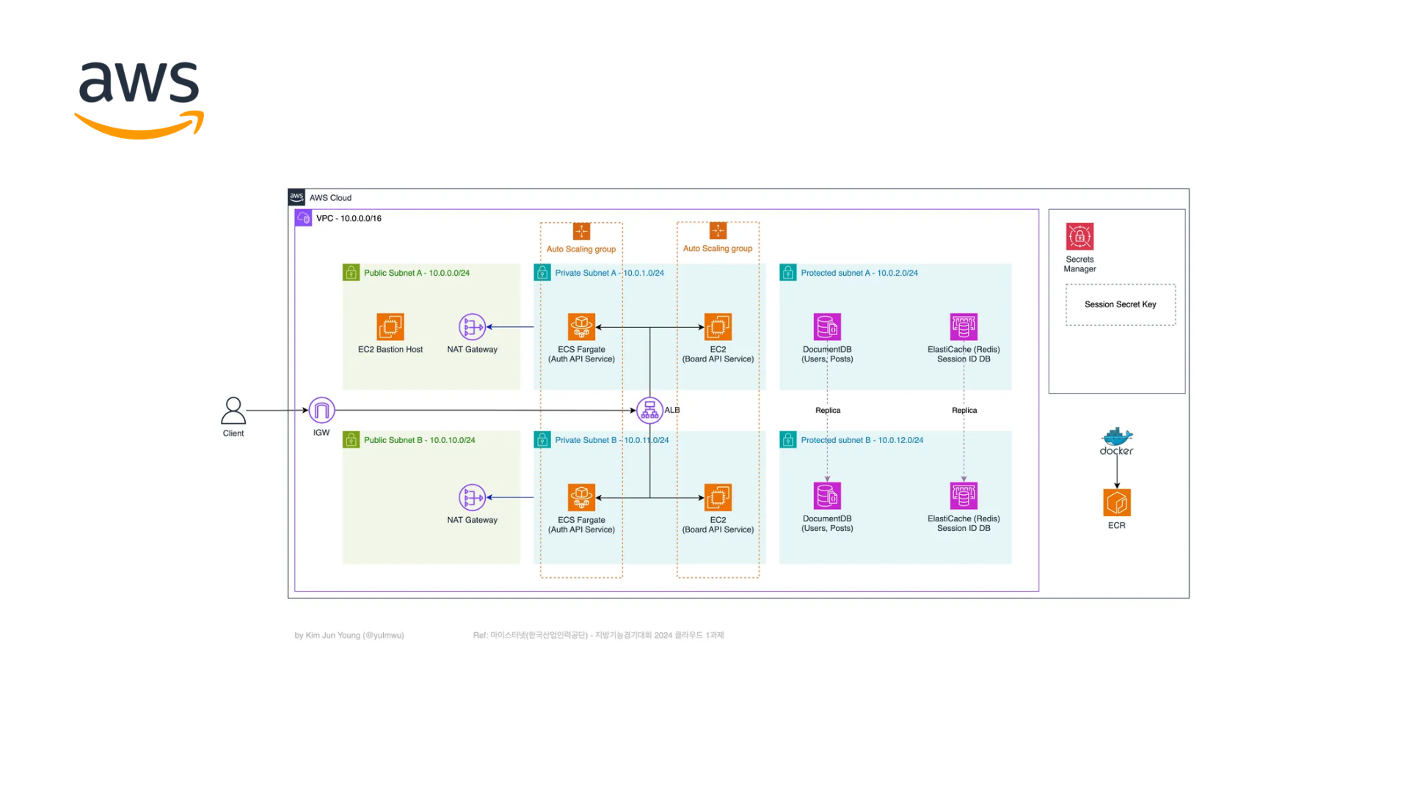
Task: Select the NAT Gateway in Public Subnet A
Action: 472,327
